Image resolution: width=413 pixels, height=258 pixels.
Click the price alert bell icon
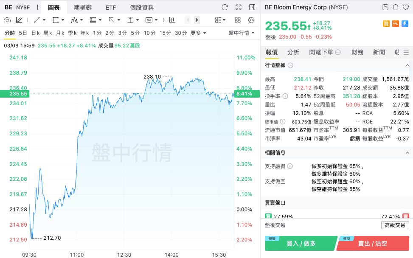pos(395,7)
